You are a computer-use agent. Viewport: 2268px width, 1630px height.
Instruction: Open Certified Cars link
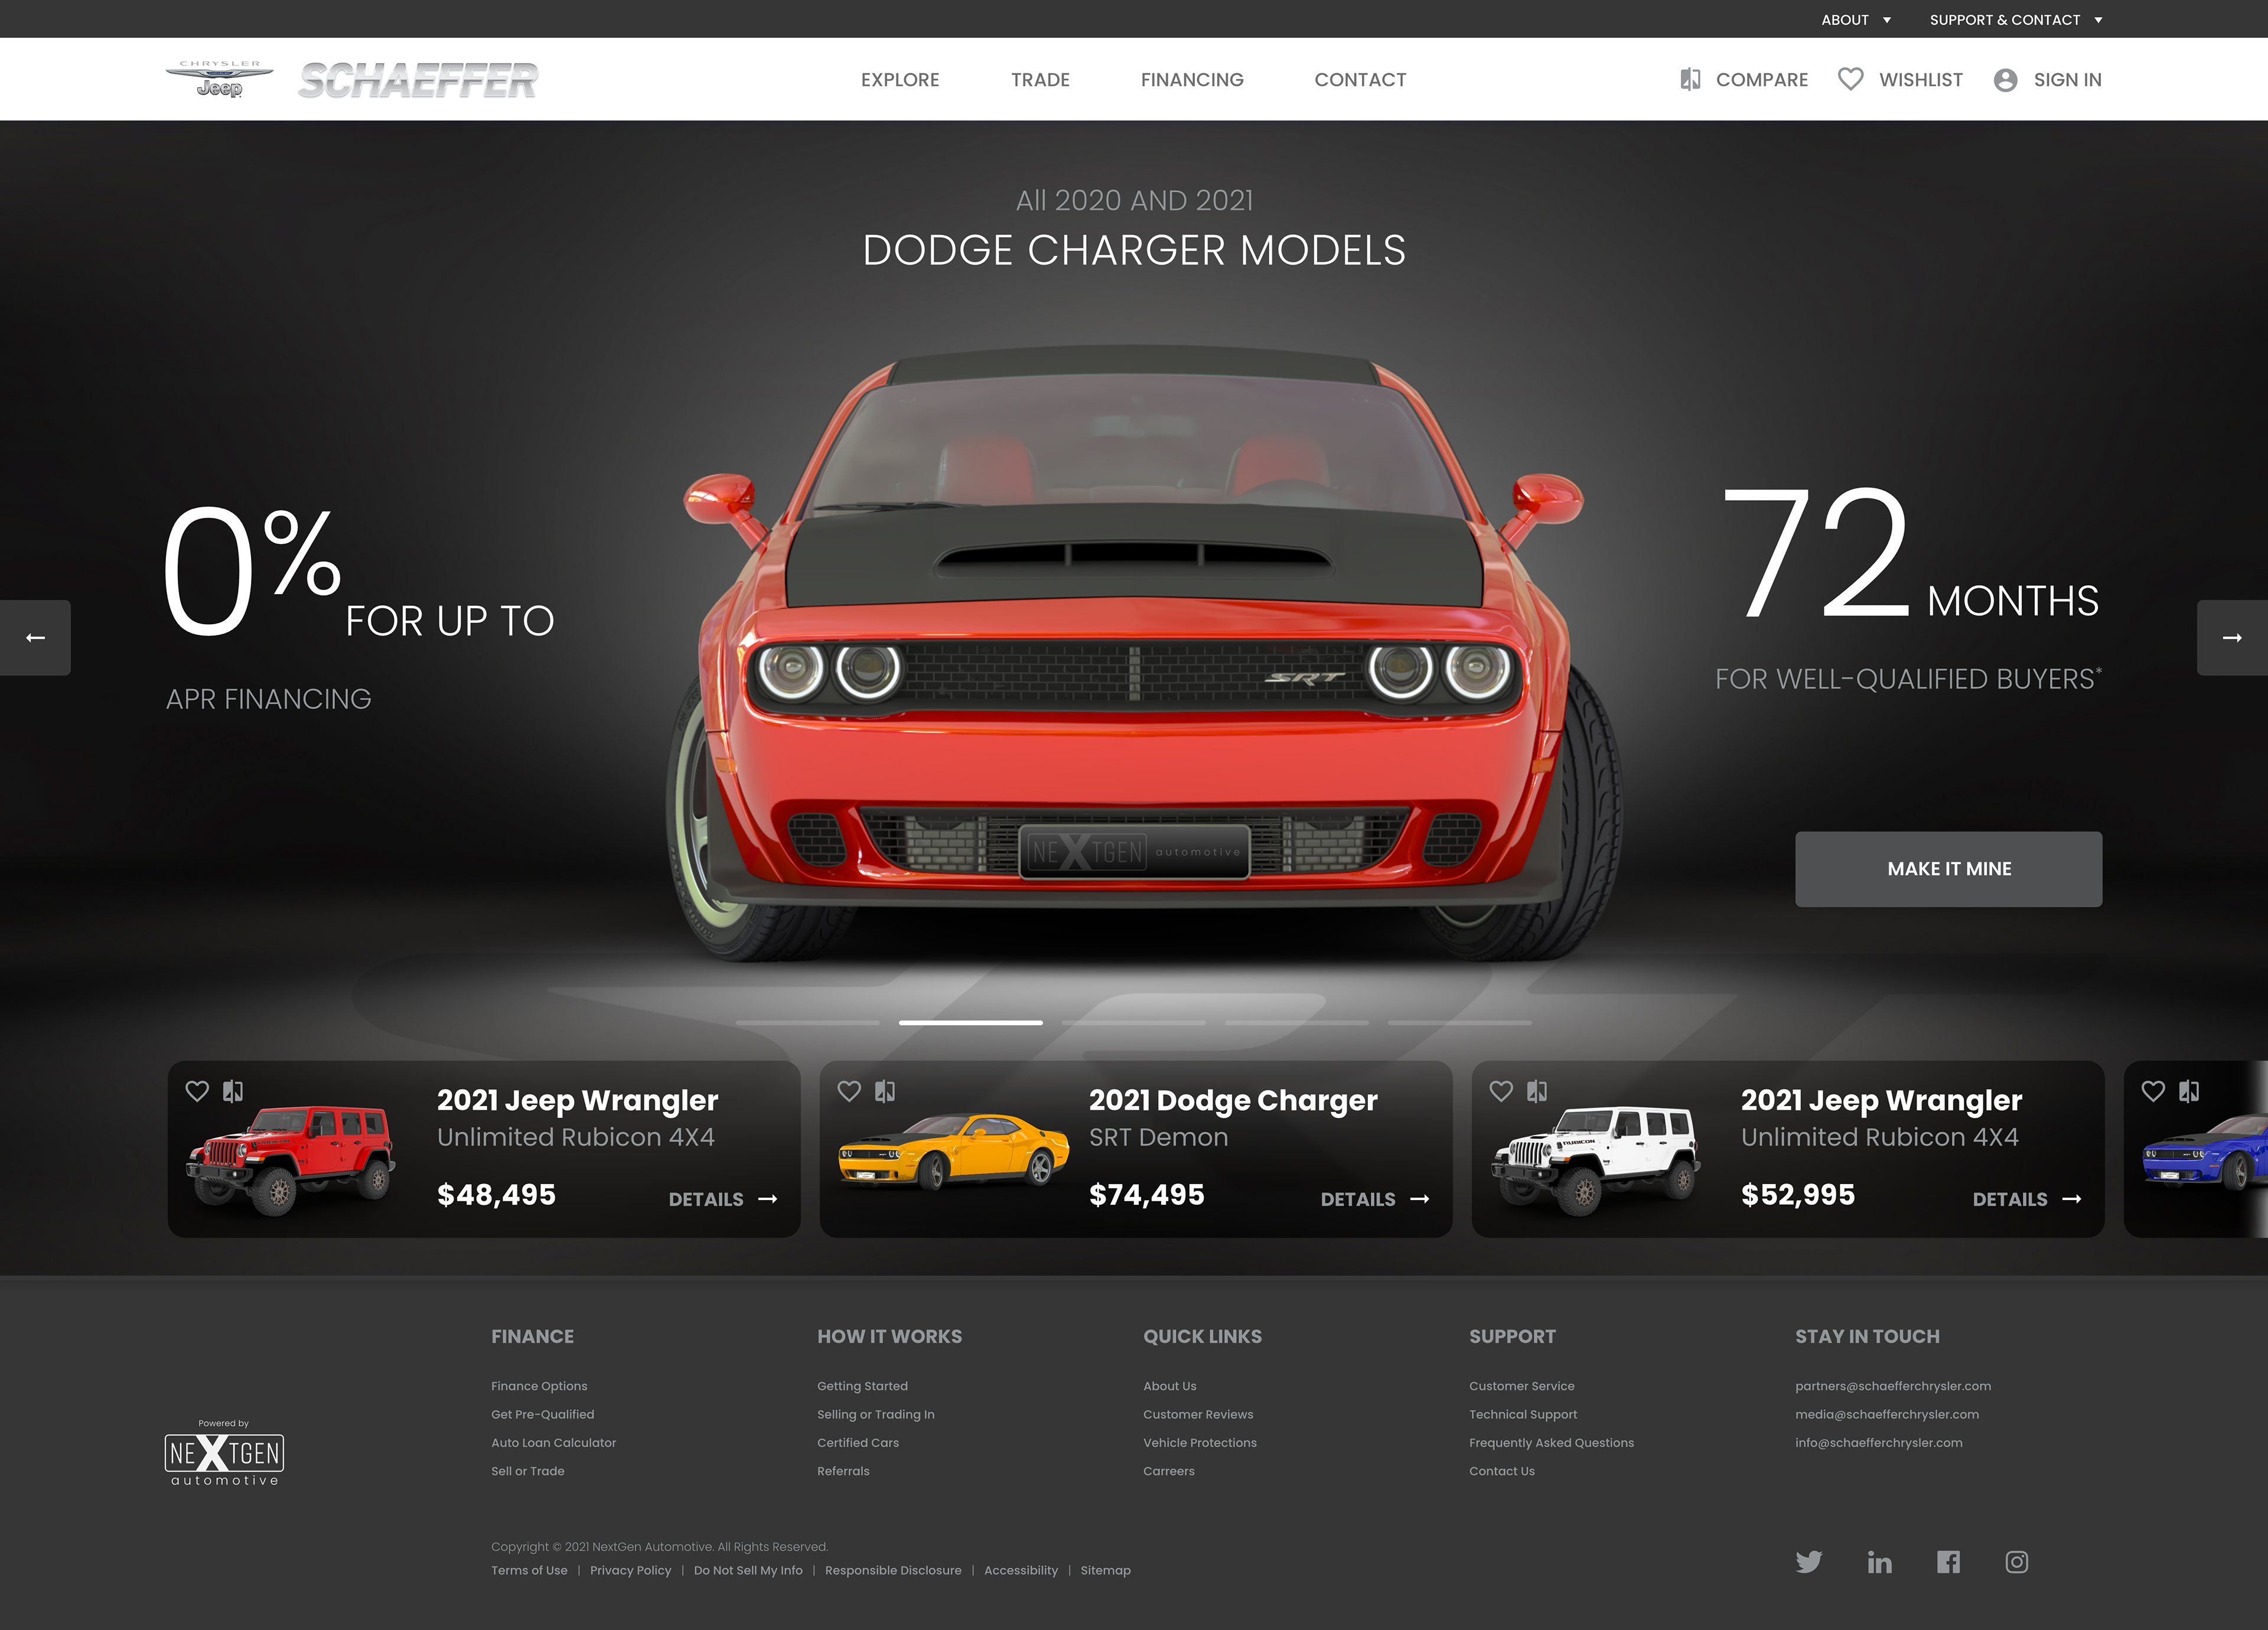(857, 1442)
